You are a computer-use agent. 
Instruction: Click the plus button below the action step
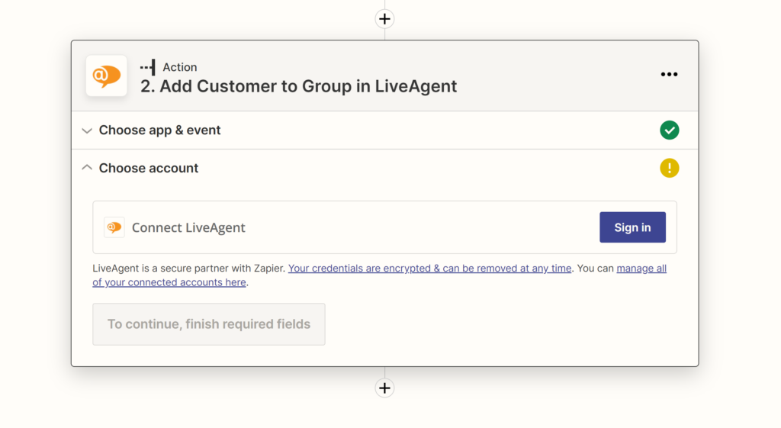click(x=384, y=388)
